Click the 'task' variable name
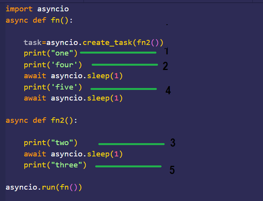 pos(32,43)
